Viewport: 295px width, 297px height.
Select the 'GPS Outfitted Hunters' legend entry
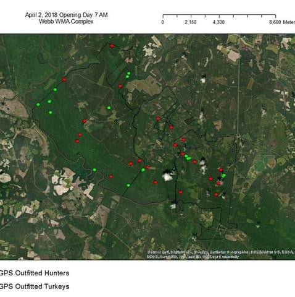(34, 273)
